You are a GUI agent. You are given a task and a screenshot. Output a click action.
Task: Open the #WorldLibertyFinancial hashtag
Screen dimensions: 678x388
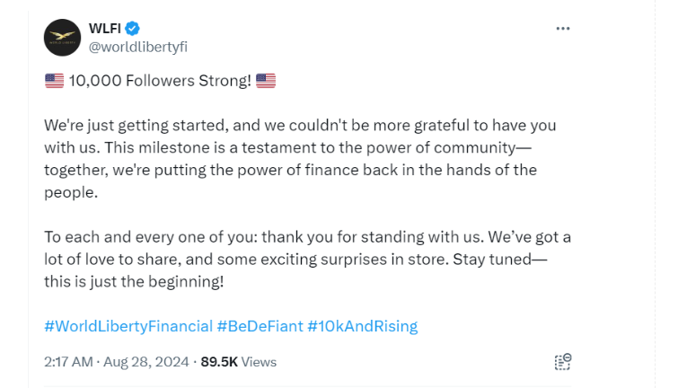tap(128, 326)
